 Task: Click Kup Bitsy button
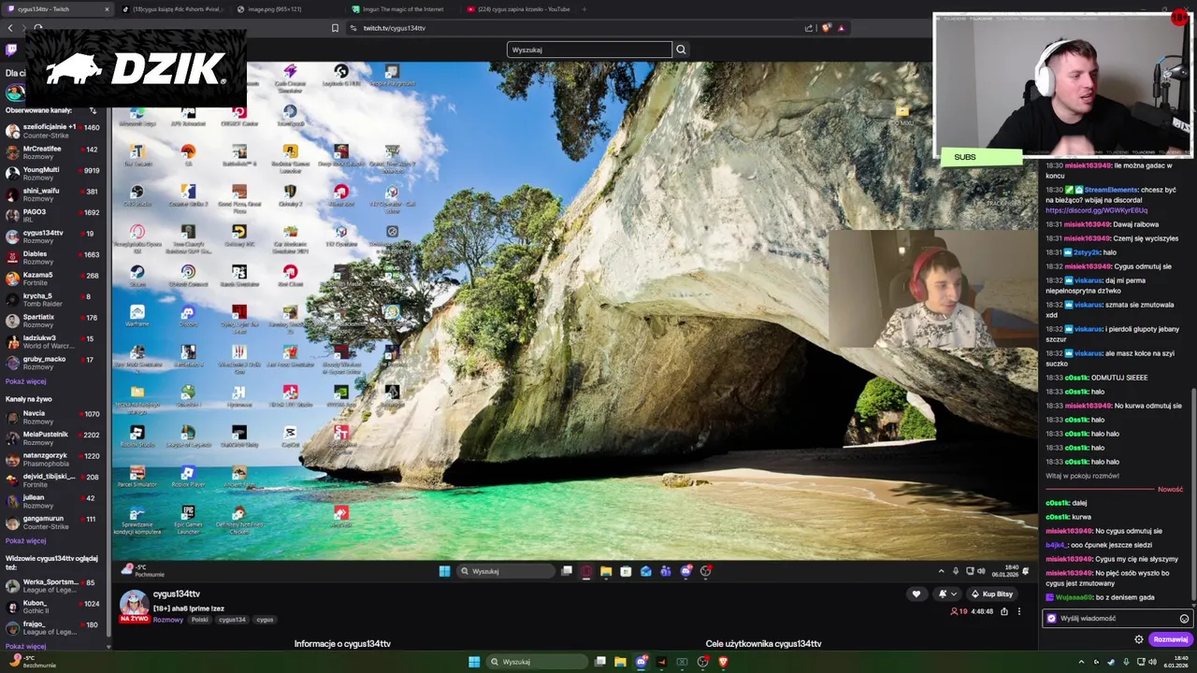point(992,594)
